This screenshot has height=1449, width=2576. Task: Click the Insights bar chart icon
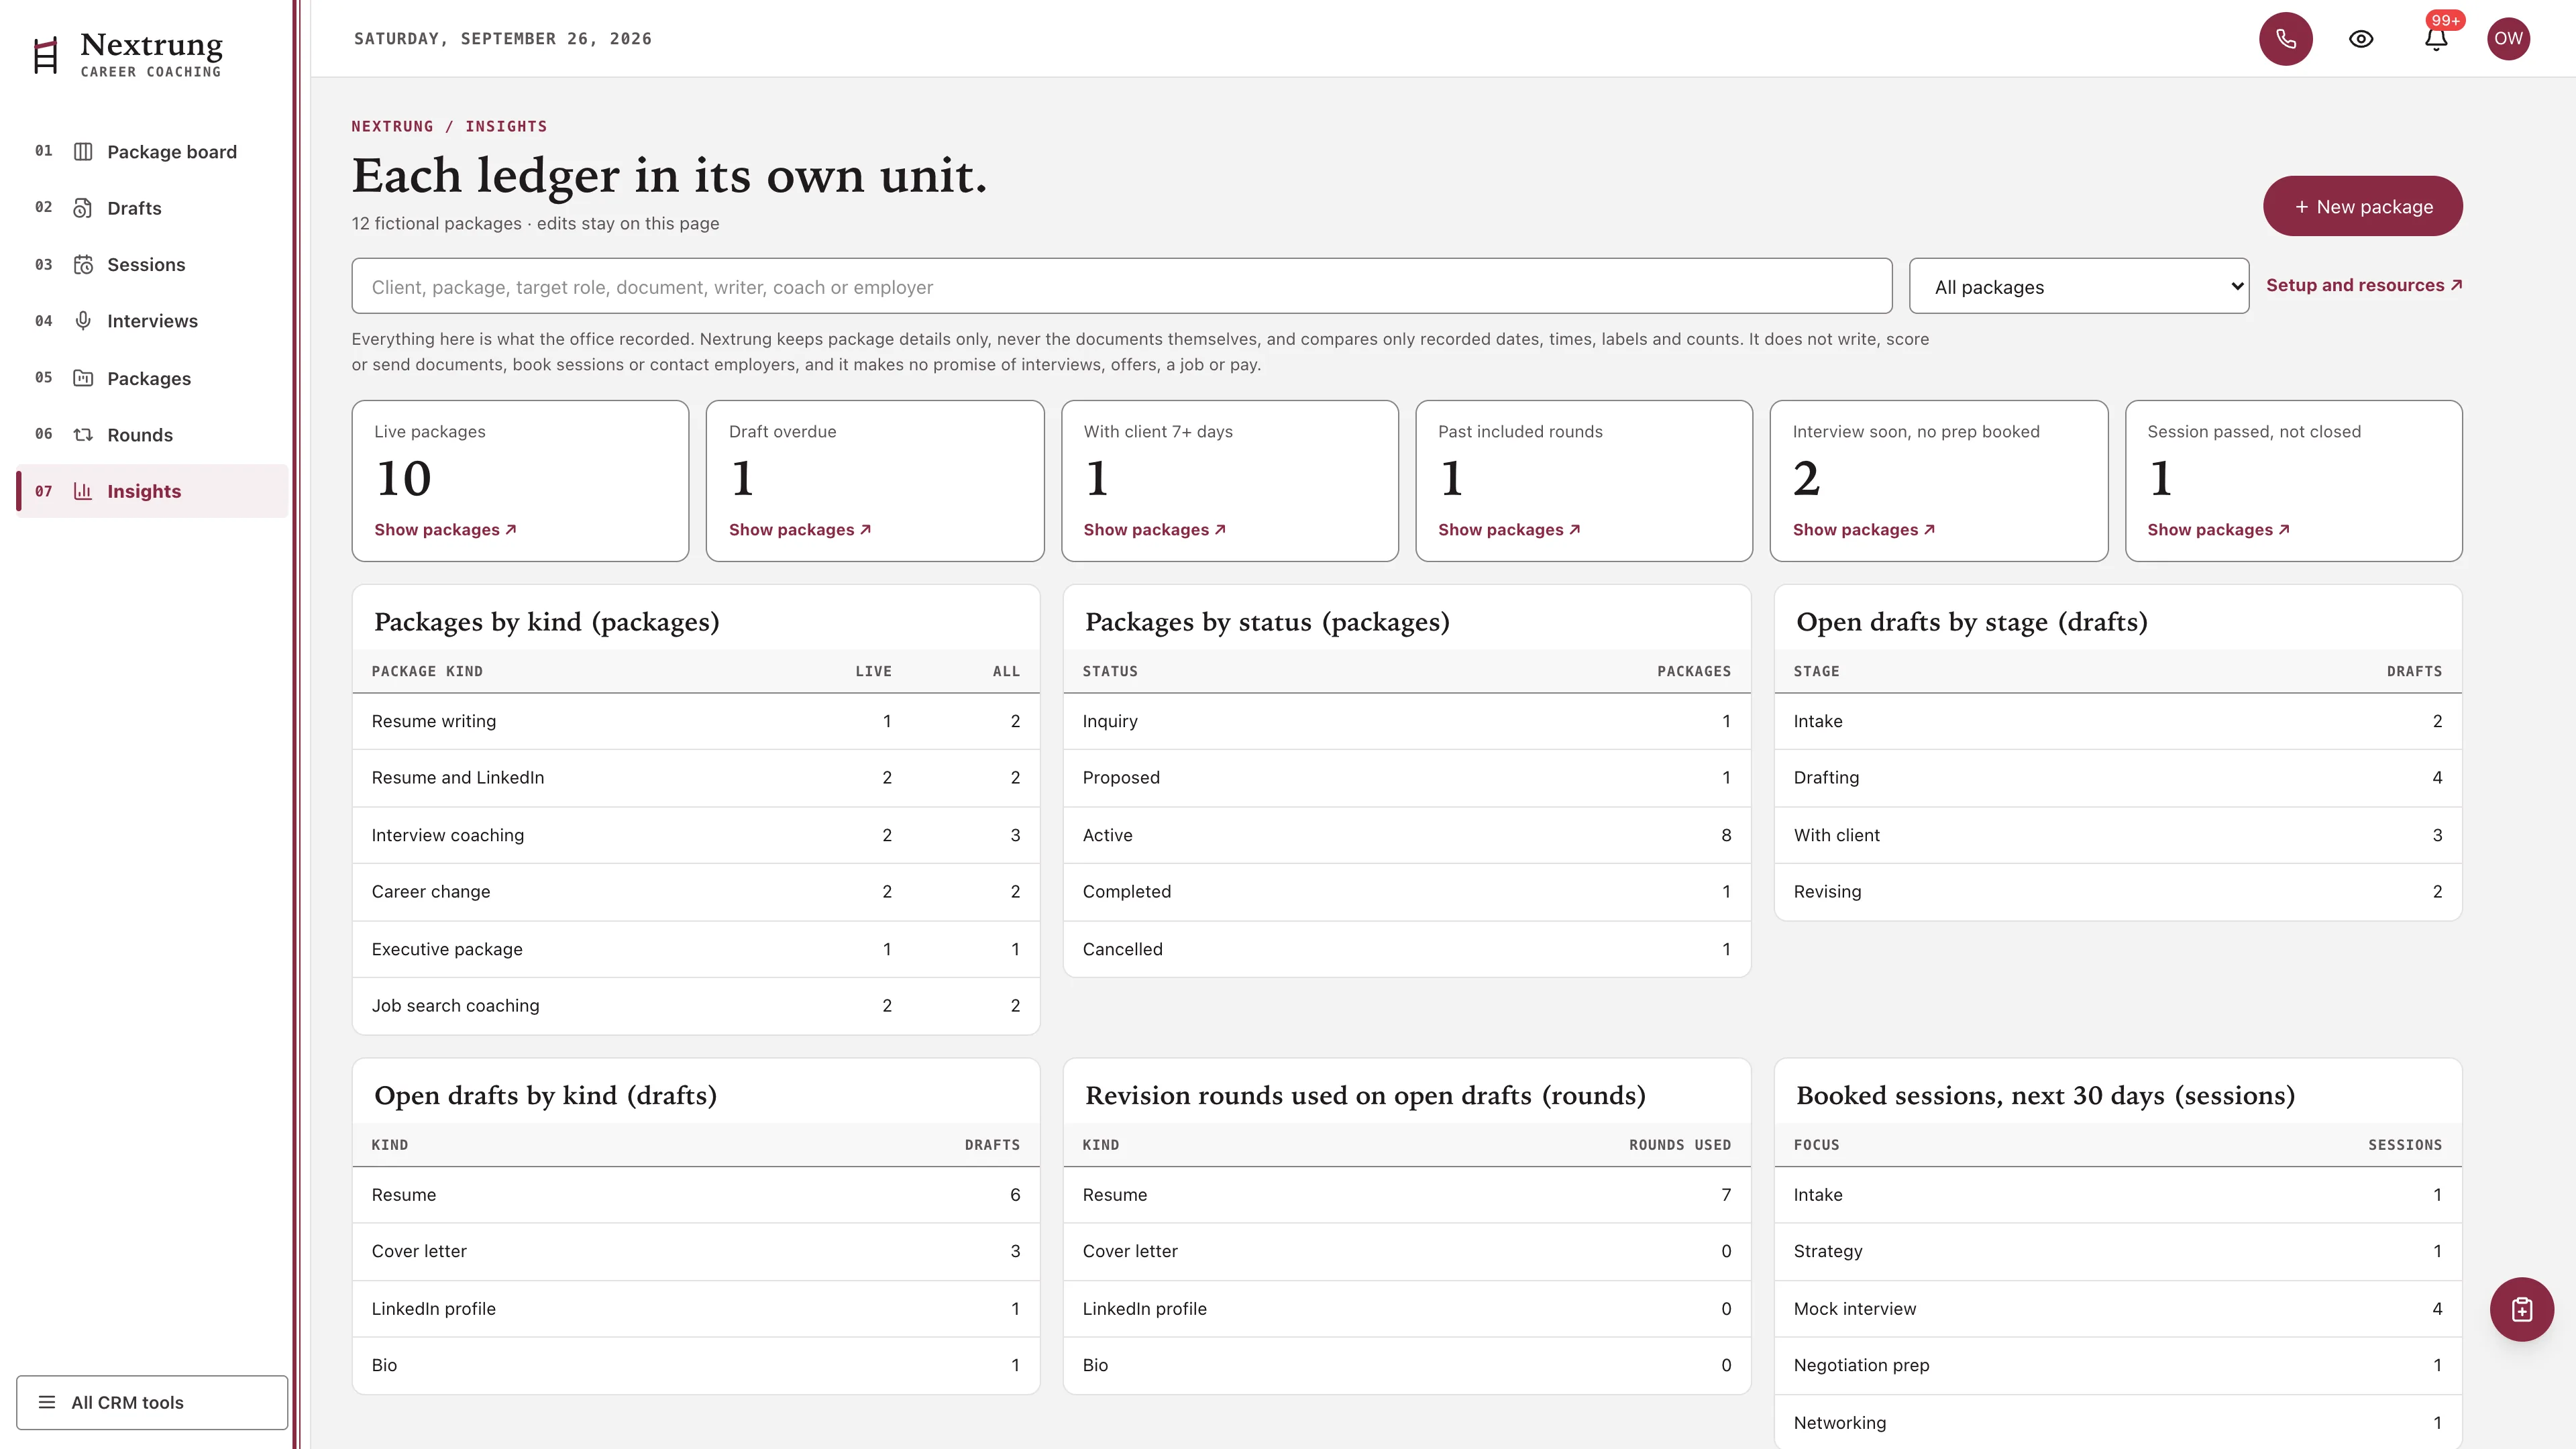click(83, 491)
